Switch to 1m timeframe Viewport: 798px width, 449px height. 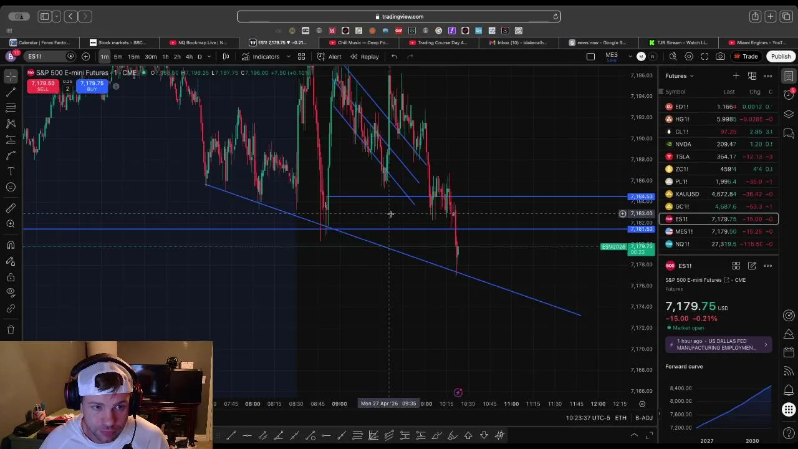point(105,57)
